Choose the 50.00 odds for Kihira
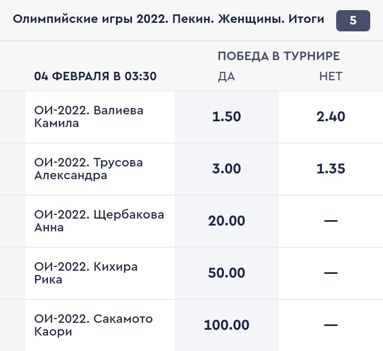 pyautogui.click(x=226, y=273)
